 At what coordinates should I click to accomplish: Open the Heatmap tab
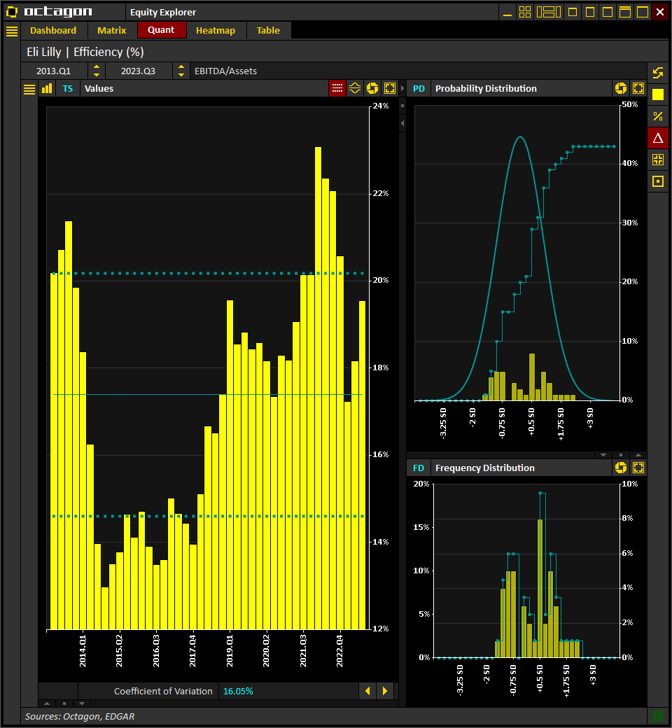click(x=216, y=31)
